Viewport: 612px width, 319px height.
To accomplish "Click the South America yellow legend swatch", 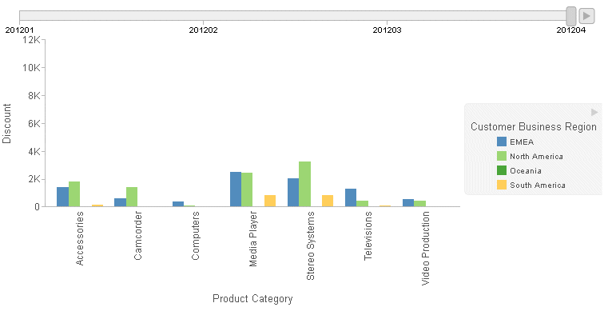I will [502, 185].
